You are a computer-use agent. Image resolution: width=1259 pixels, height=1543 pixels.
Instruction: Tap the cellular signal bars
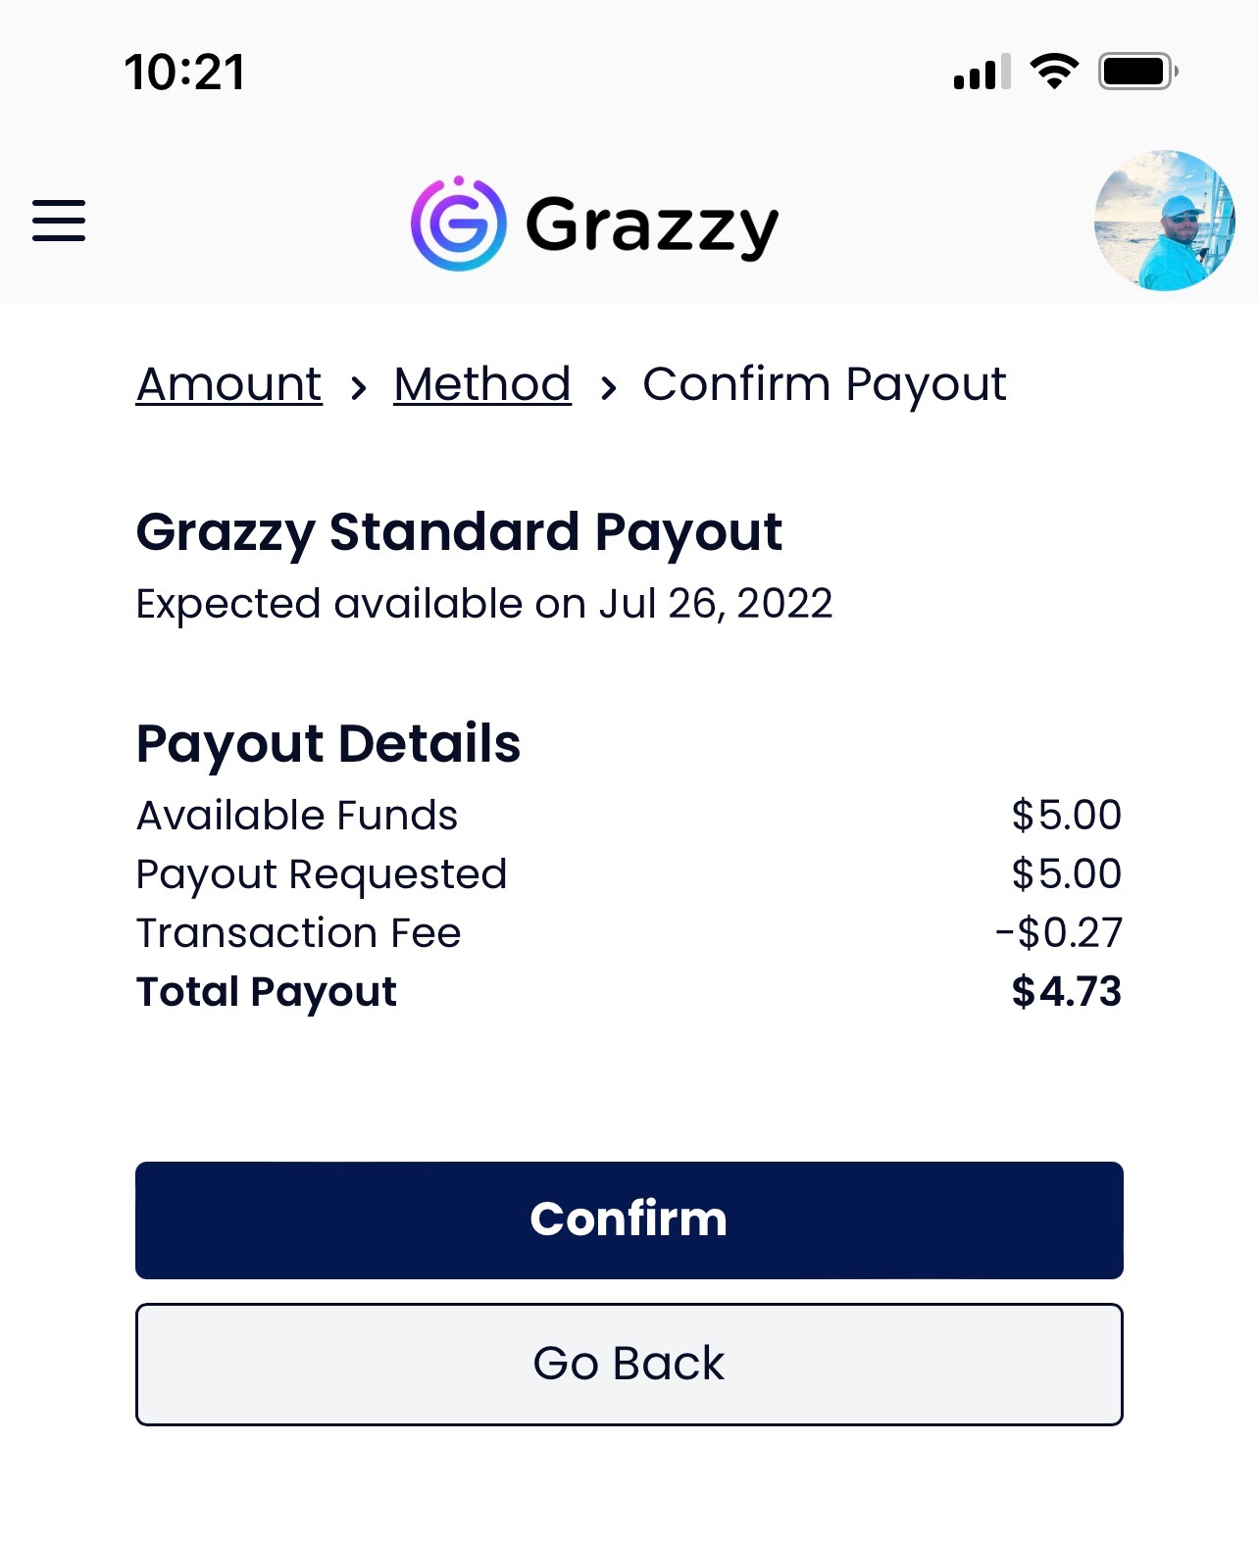tap(982, 73)
